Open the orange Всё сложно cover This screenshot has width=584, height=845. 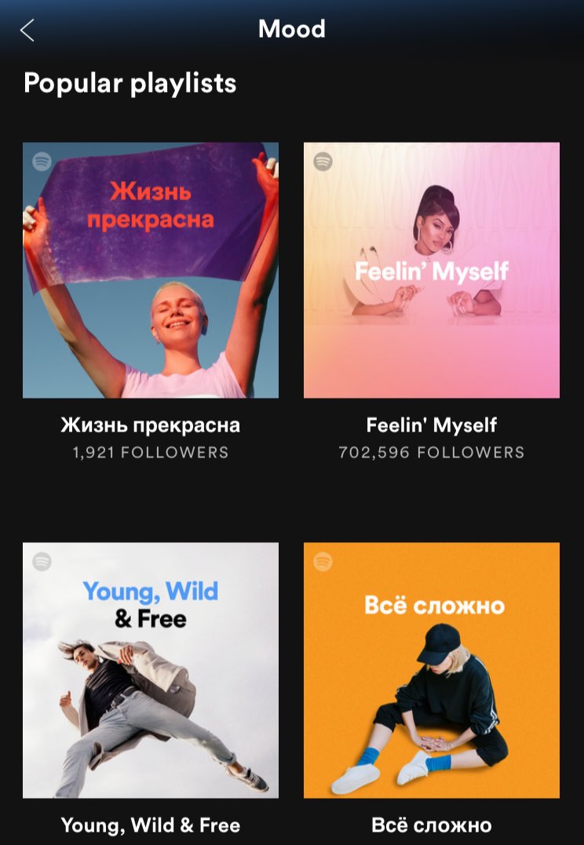point(432,670)
